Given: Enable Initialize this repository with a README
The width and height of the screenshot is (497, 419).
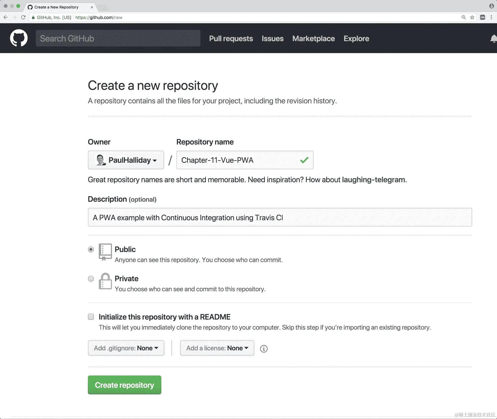Looking at the screenshot, I should (x=91, y=317).
